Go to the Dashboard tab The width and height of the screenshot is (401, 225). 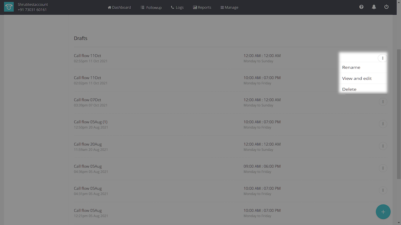pyautogui.click(x=119, y=7)
